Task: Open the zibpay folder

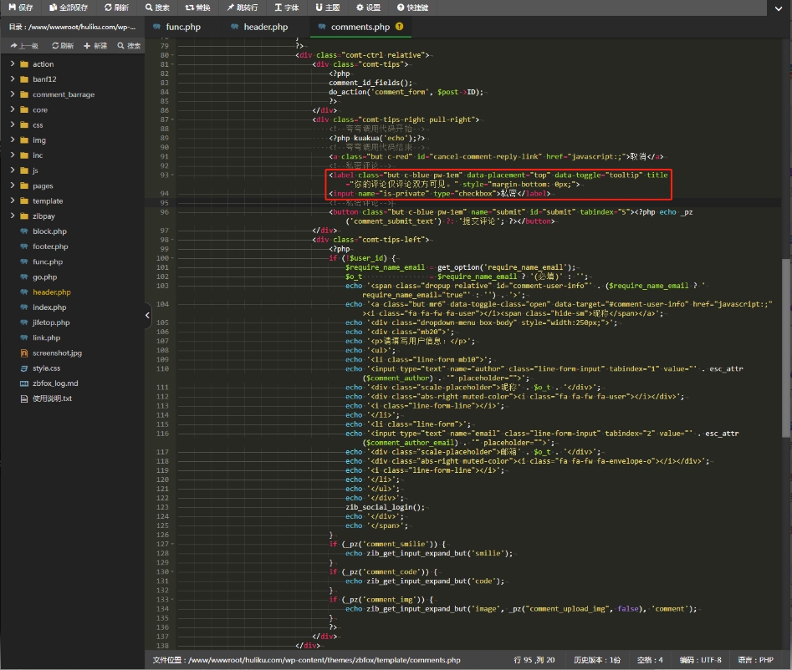Action: pos(44,216)
